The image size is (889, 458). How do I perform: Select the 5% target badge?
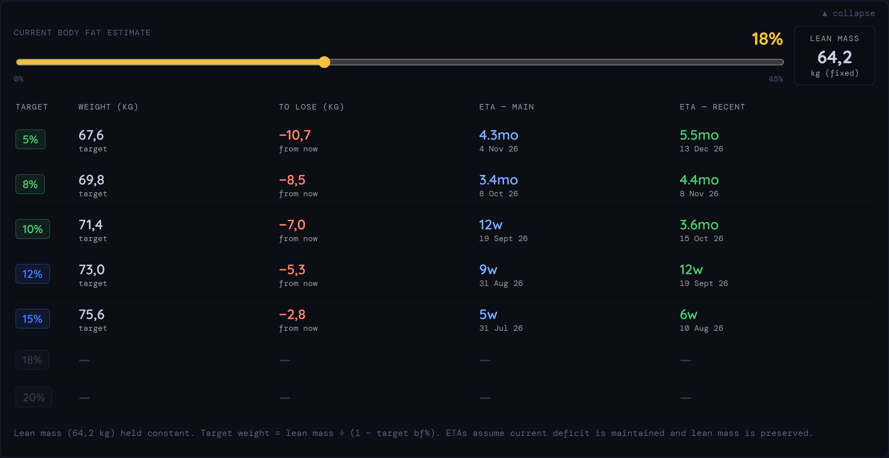[x=30, y=139]
